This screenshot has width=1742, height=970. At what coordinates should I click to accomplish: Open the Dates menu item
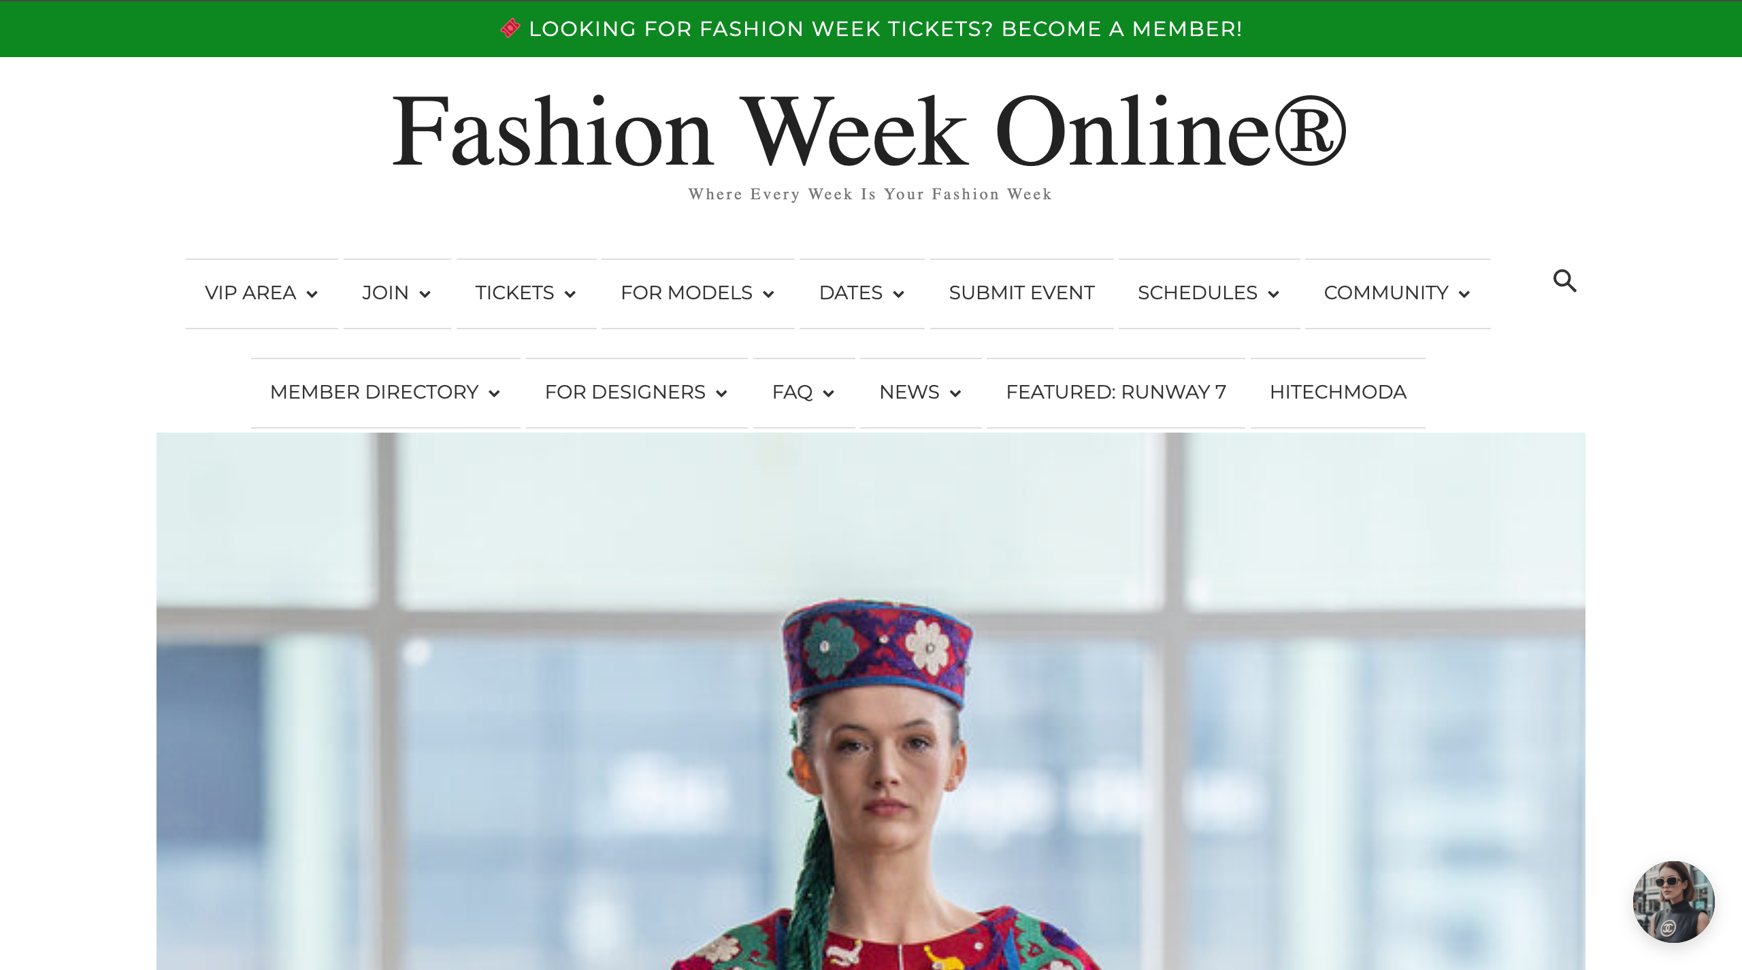[x=861, y=293]
